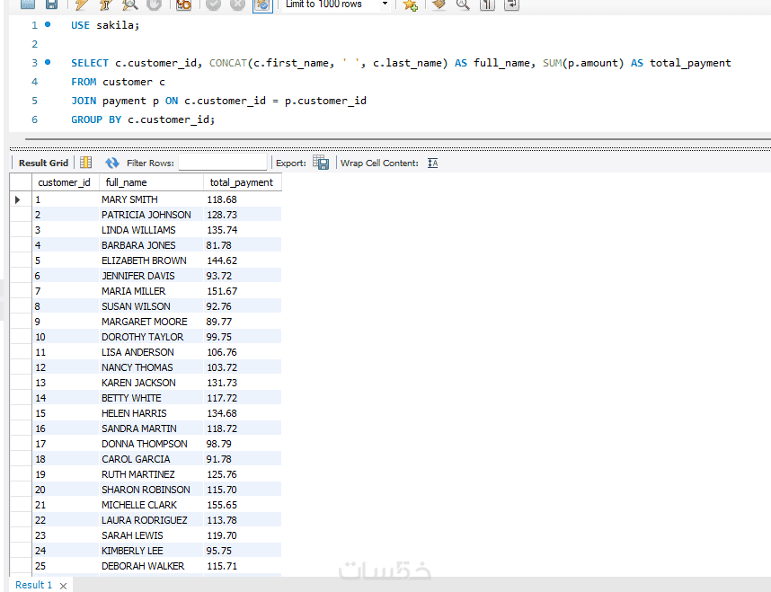This screenshot has height=592, width=771.
Task: Execute the query with the lightning bolt icon
Action: tap(82, 4)
